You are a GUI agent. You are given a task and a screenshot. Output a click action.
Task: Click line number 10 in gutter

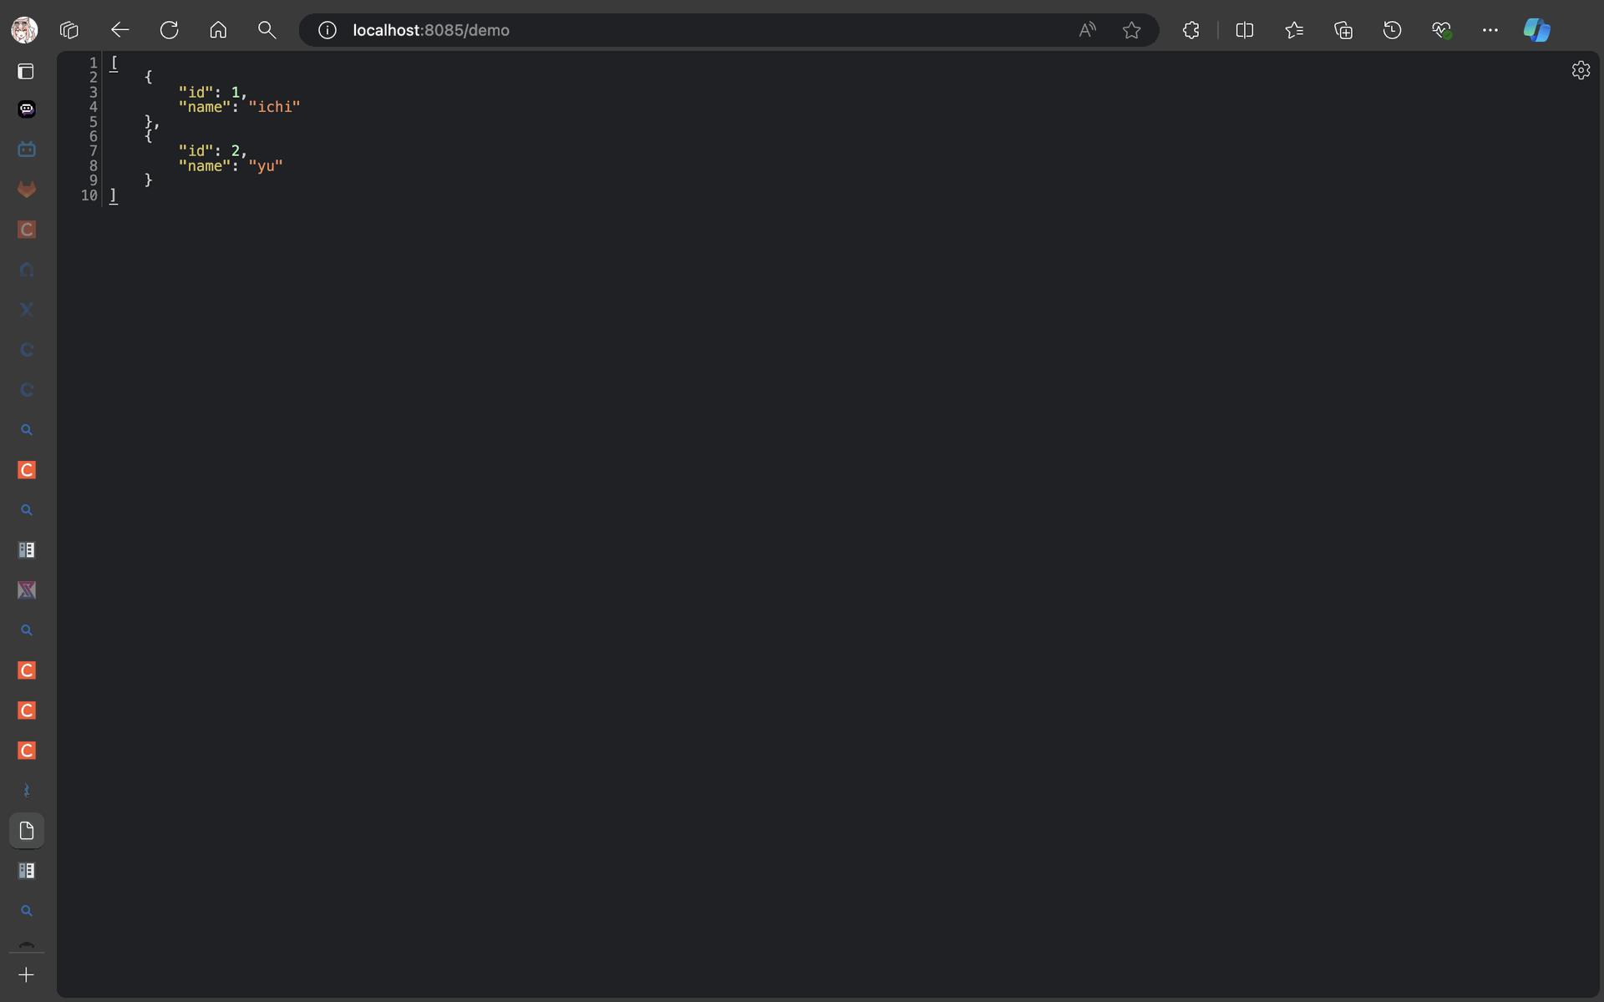[89, 195]
